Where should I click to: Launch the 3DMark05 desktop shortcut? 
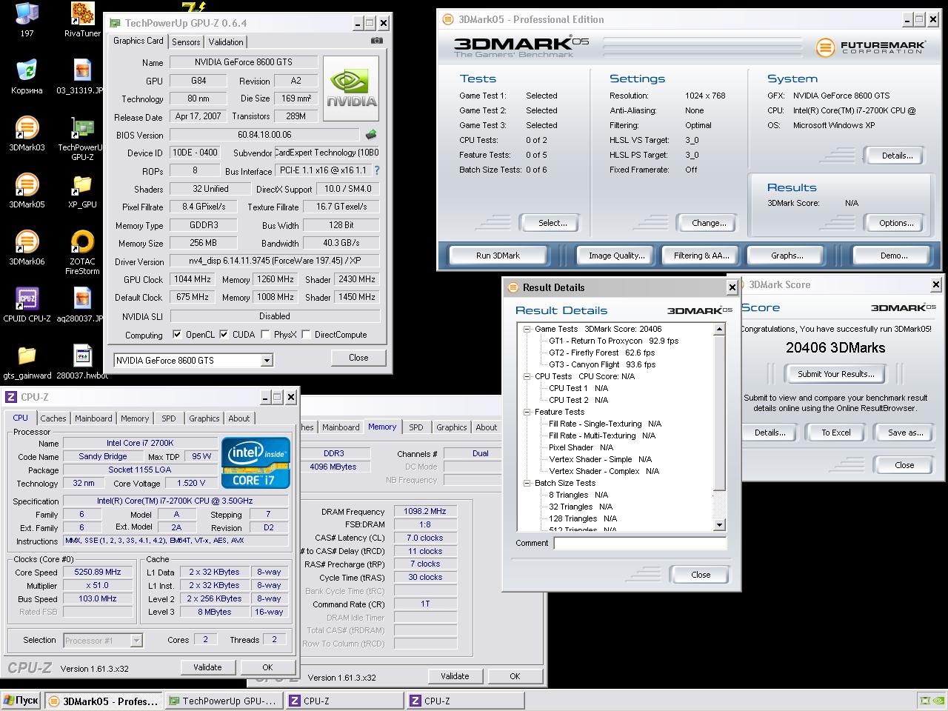pyautogui.click(x=27, y=191)
